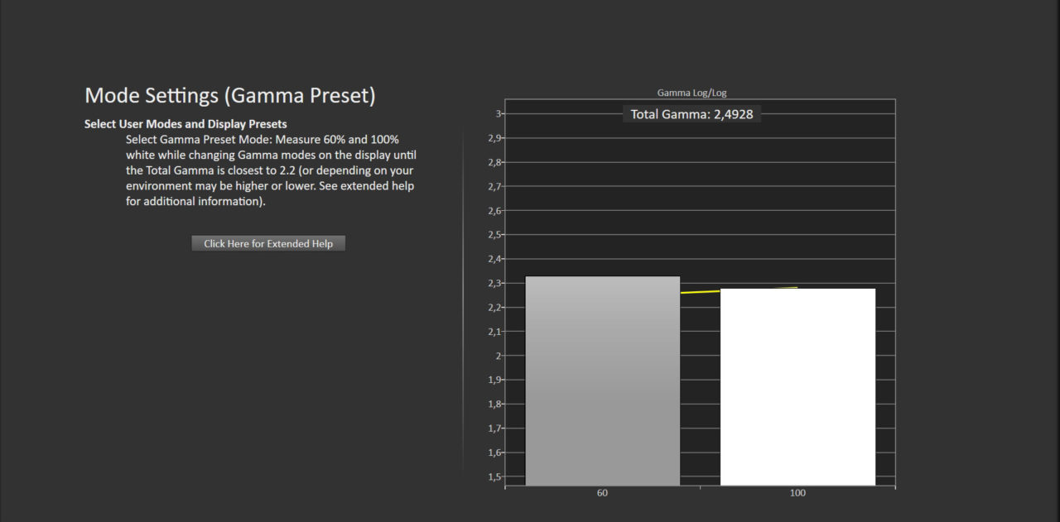The image size is (1060, 522).
Task: Click the '1,5' y-axis label
Action: pyautogui.click(x=495, y=477)
